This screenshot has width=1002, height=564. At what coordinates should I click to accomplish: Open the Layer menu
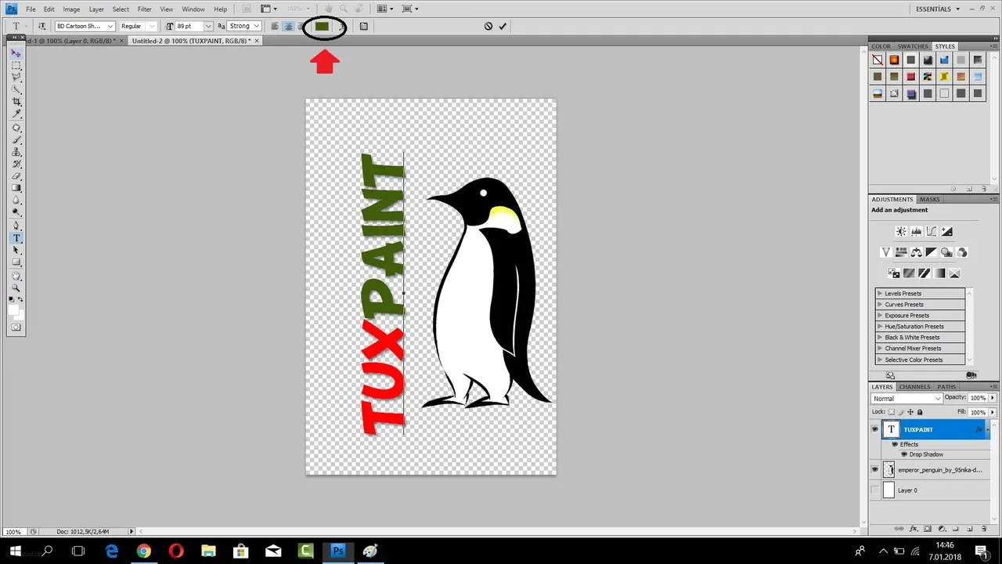(x=96, y=9)
